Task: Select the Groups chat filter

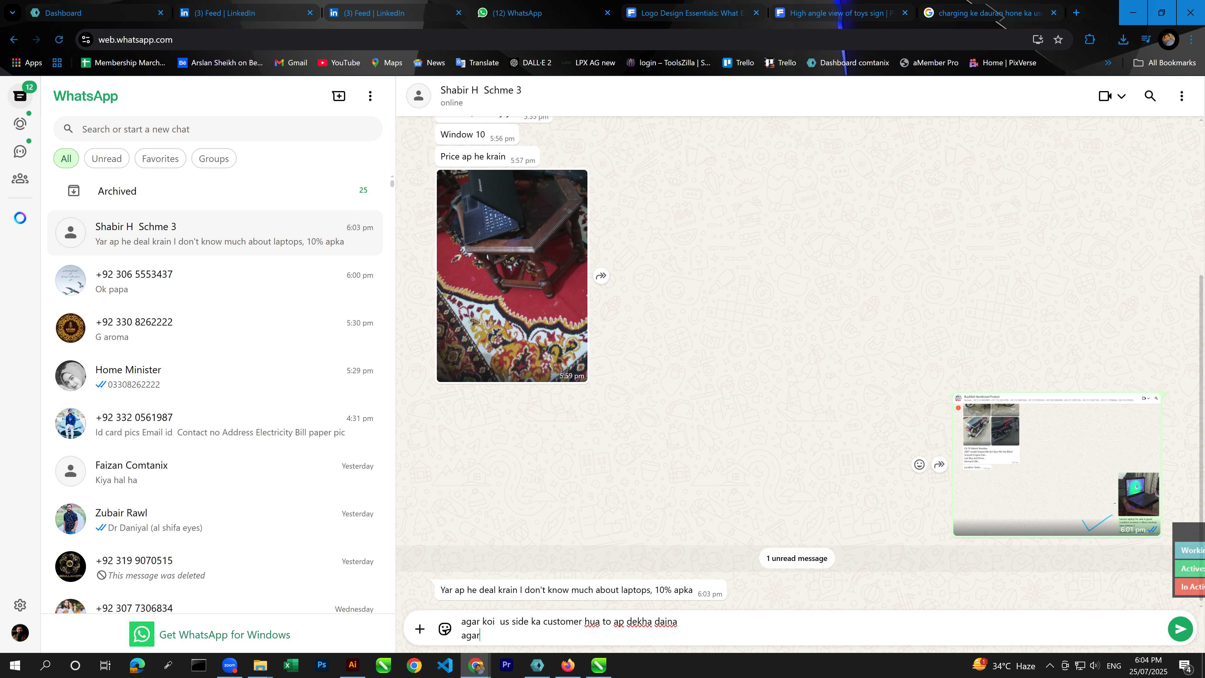Action: tap(214, 159)
